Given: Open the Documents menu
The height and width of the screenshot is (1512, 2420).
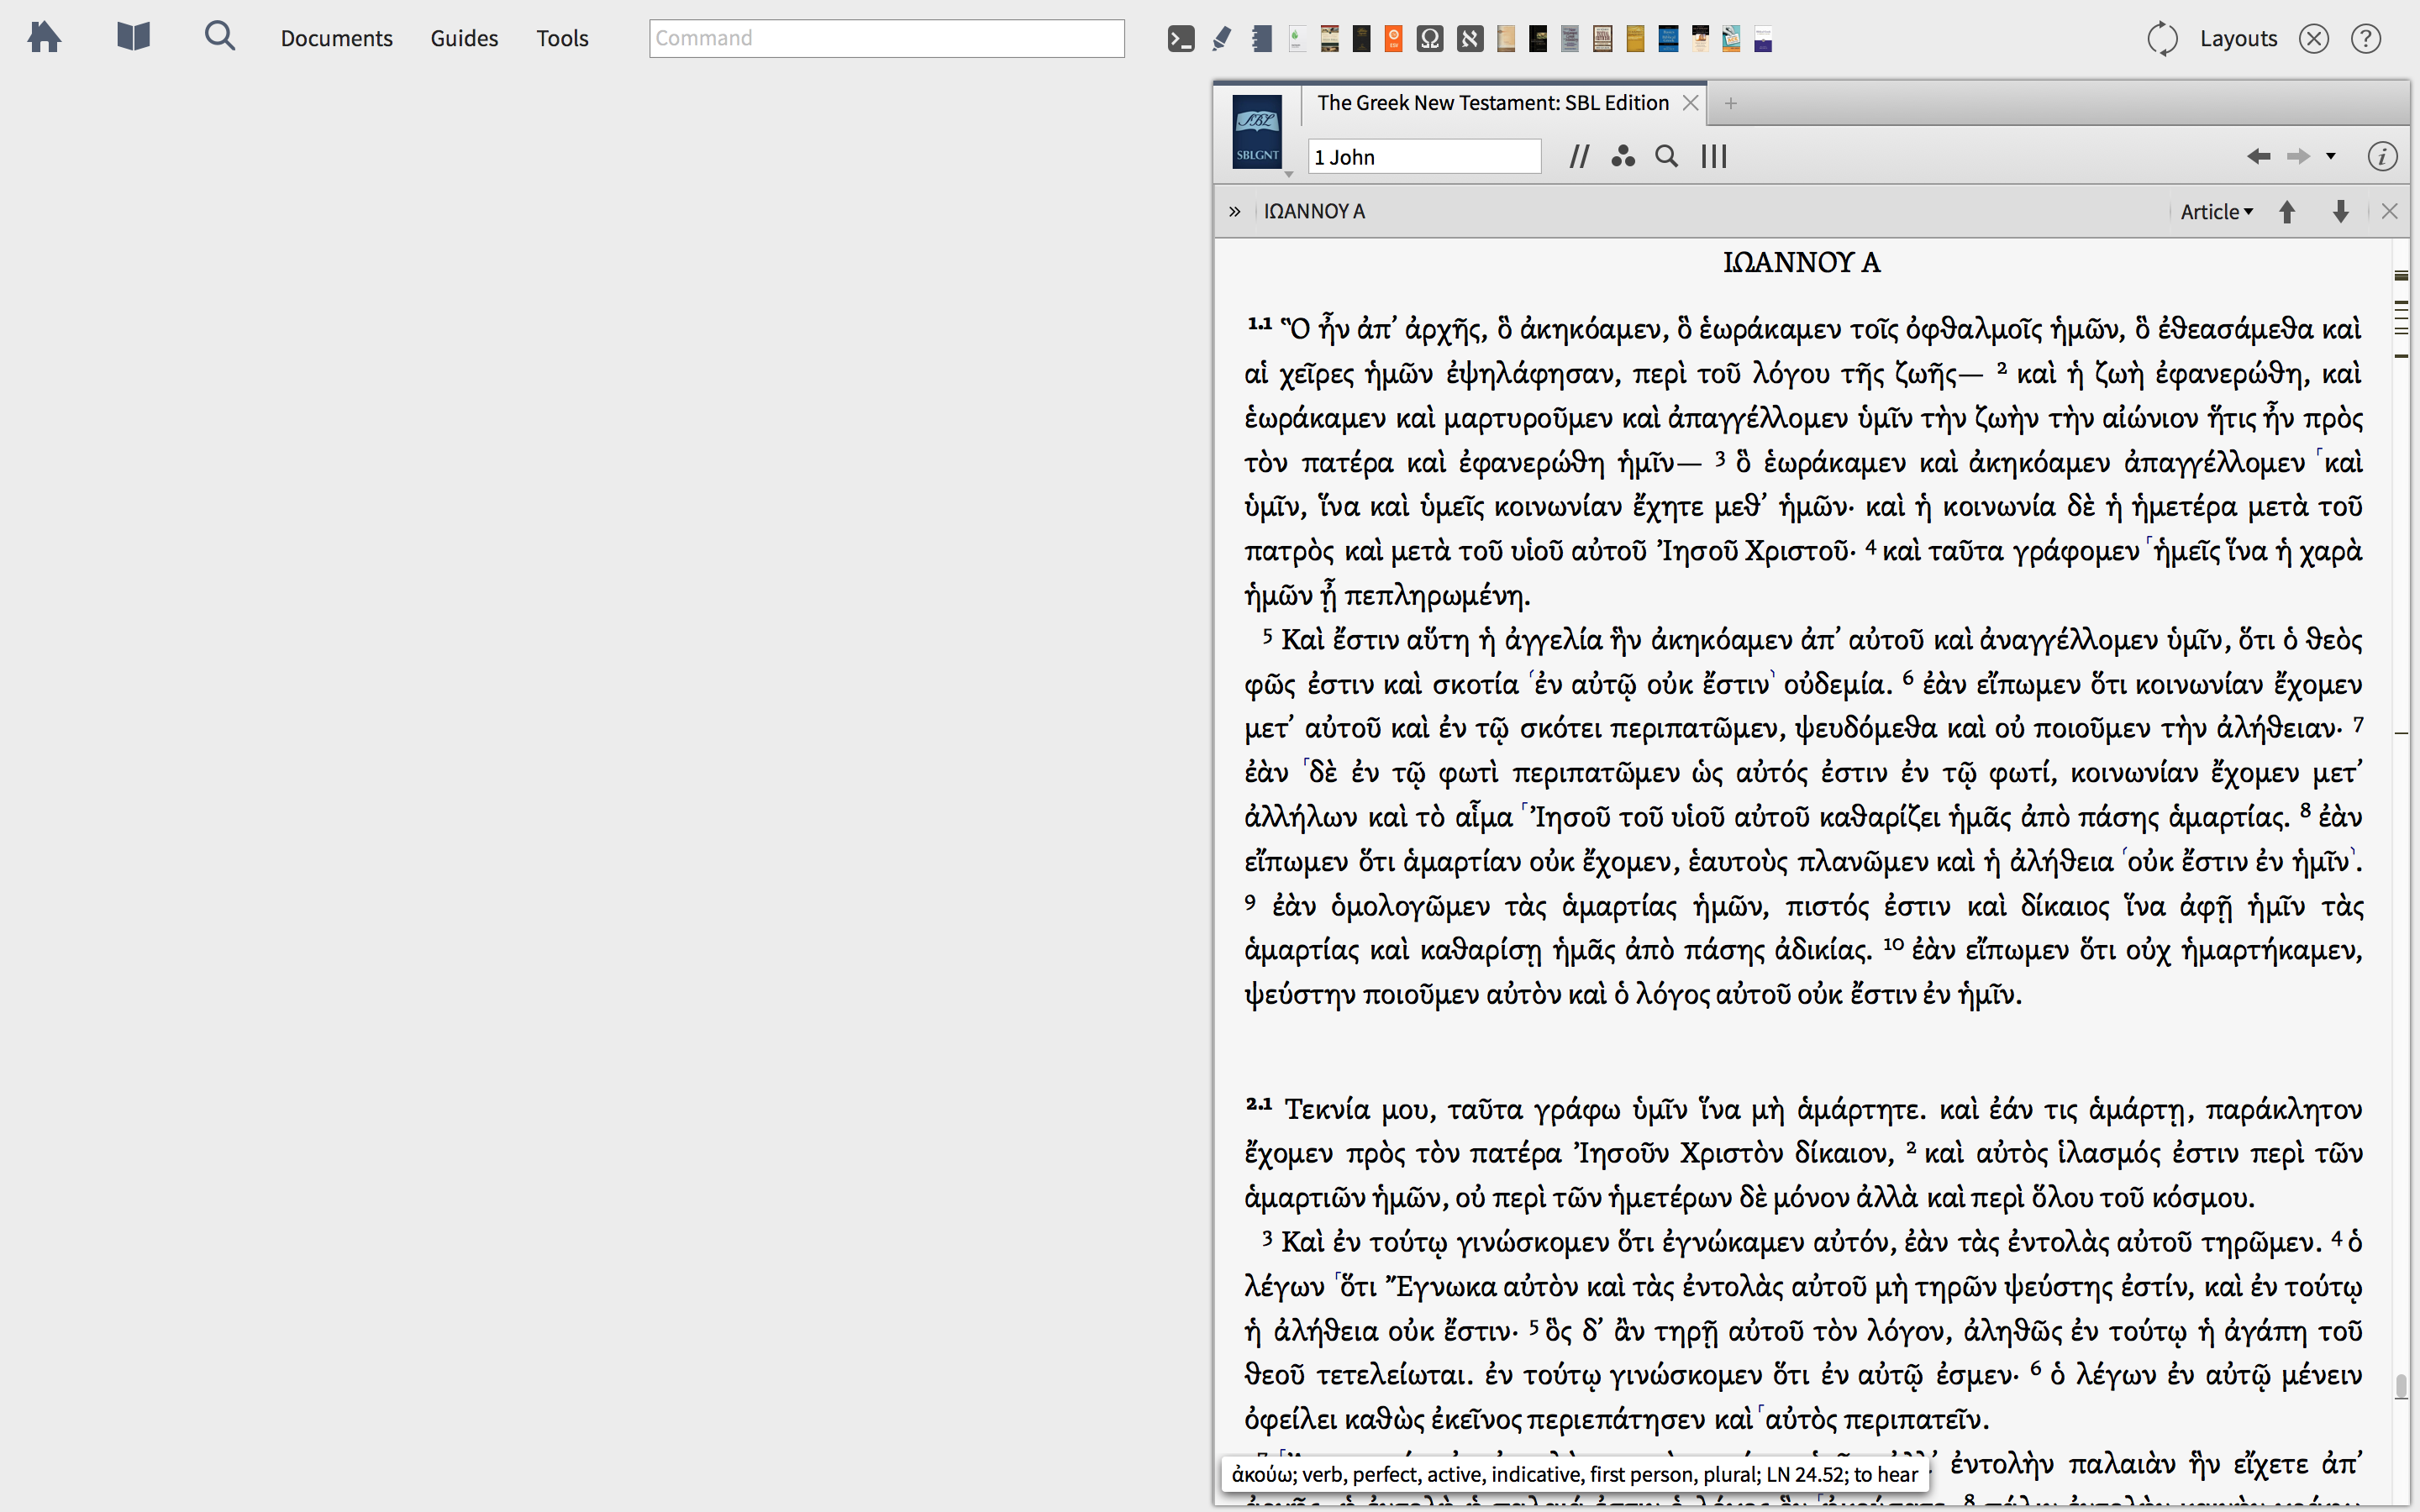Looking at the screenshot, I should (336, 38).
